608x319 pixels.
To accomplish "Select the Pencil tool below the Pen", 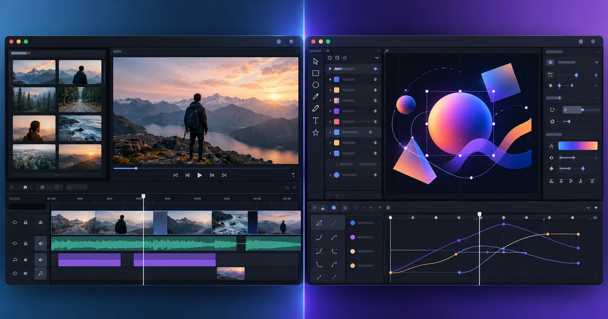I will click(316, 108).
